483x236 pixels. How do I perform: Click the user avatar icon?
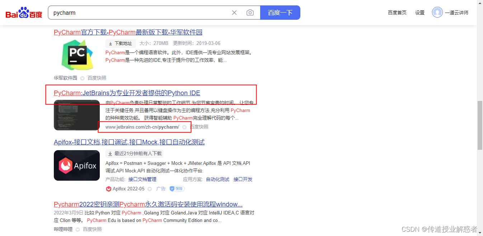[437, 12]
